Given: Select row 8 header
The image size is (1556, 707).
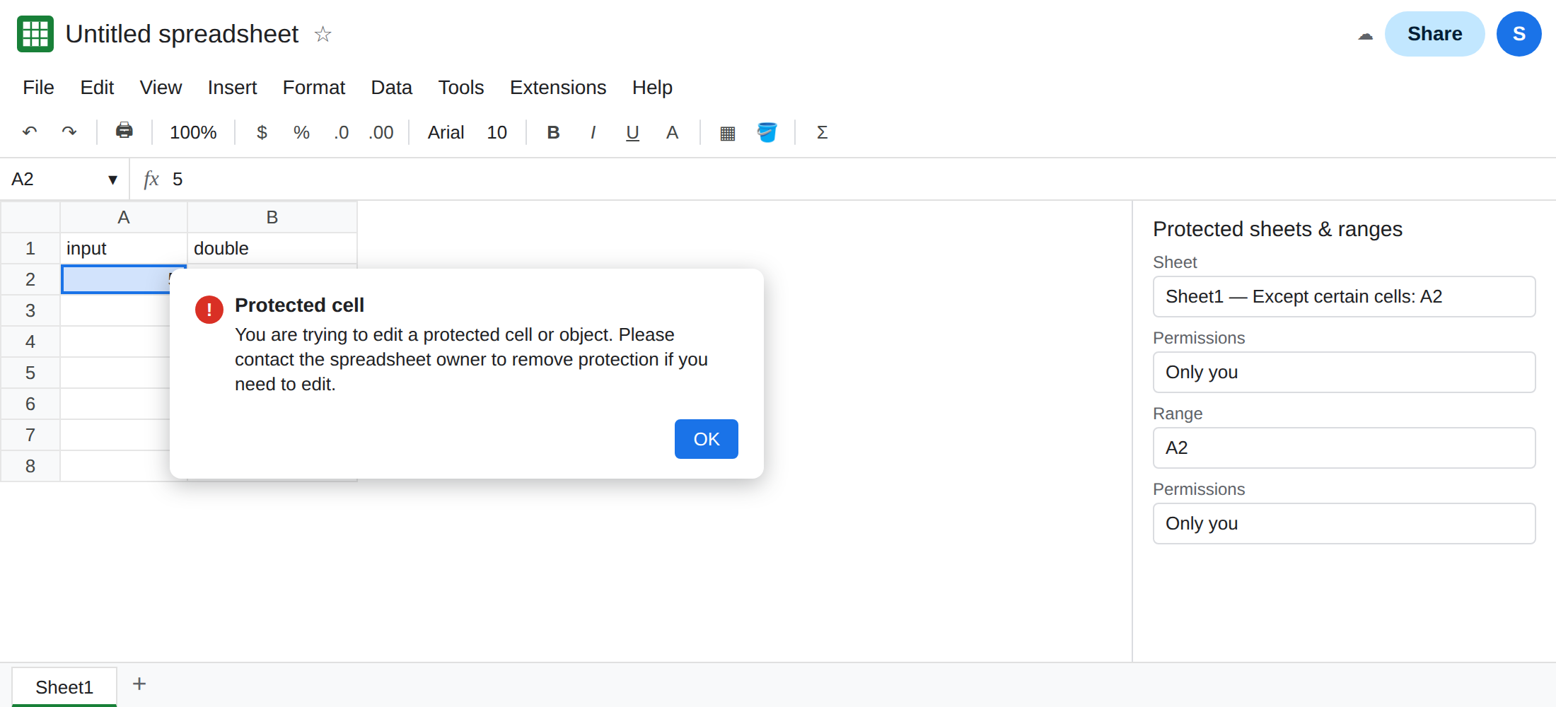Looking at the screenshot, I should pos(30,466).
